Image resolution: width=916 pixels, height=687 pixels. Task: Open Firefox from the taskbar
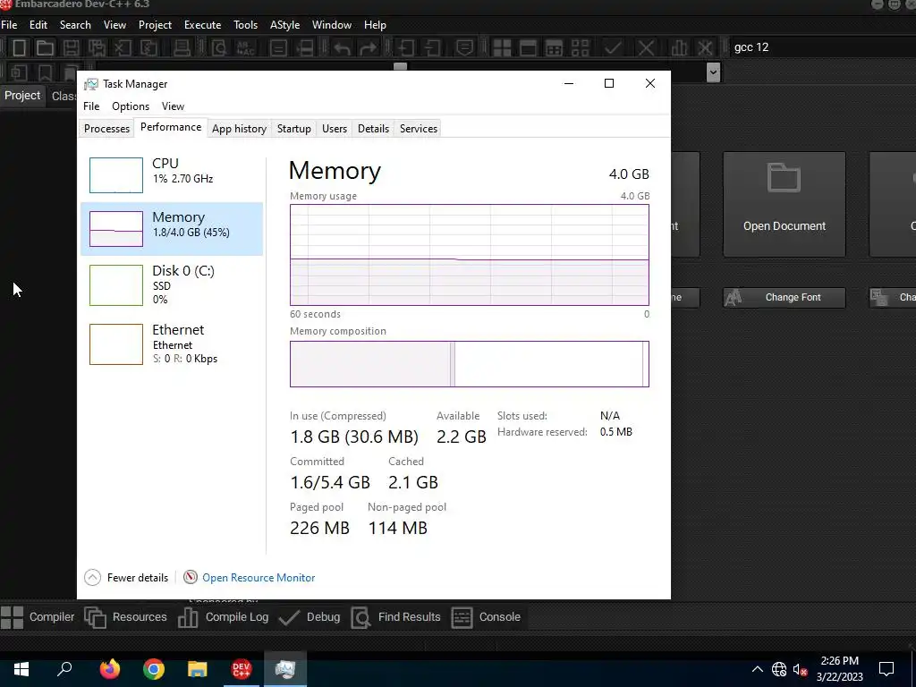point(109,668)
